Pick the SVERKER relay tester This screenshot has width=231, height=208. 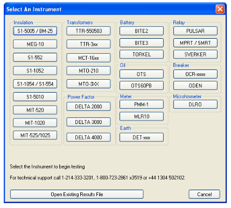195,54
